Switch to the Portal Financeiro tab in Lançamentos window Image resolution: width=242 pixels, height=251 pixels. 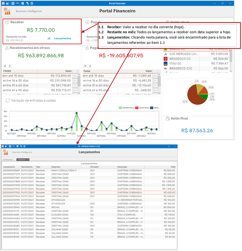point(8,160)
